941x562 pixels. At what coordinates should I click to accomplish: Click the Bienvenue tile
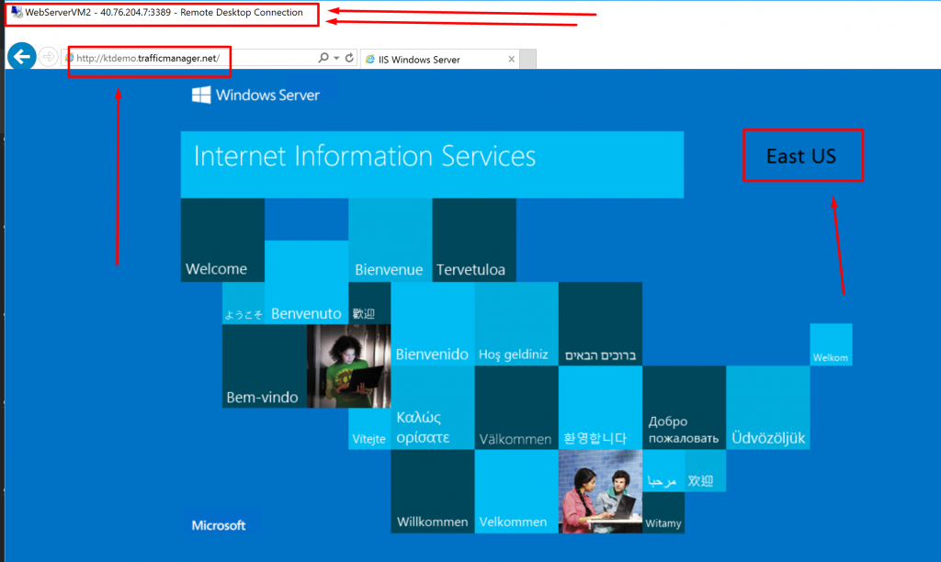390,240
